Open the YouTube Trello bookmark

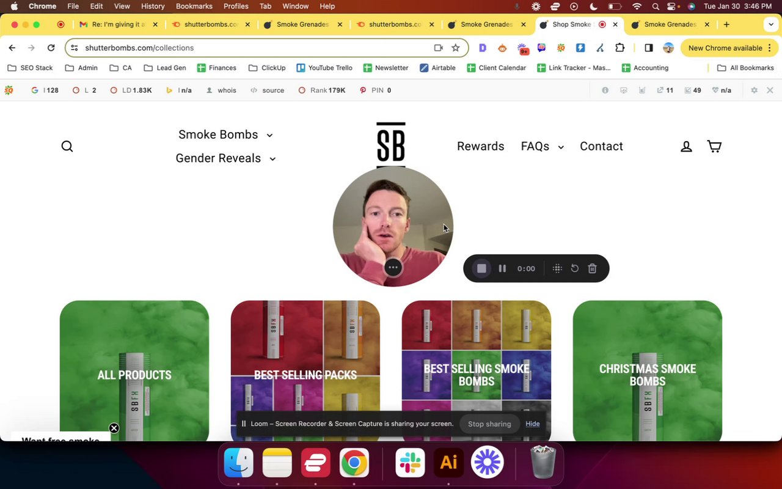pyautogui.click(x=324, y=68)
